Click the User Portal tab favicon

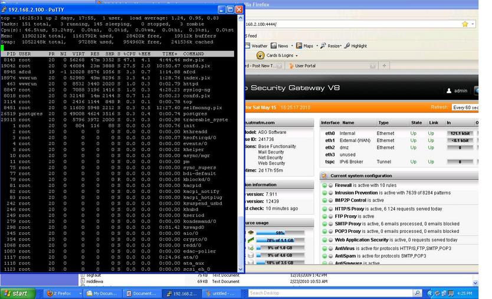tap(291, 66)
